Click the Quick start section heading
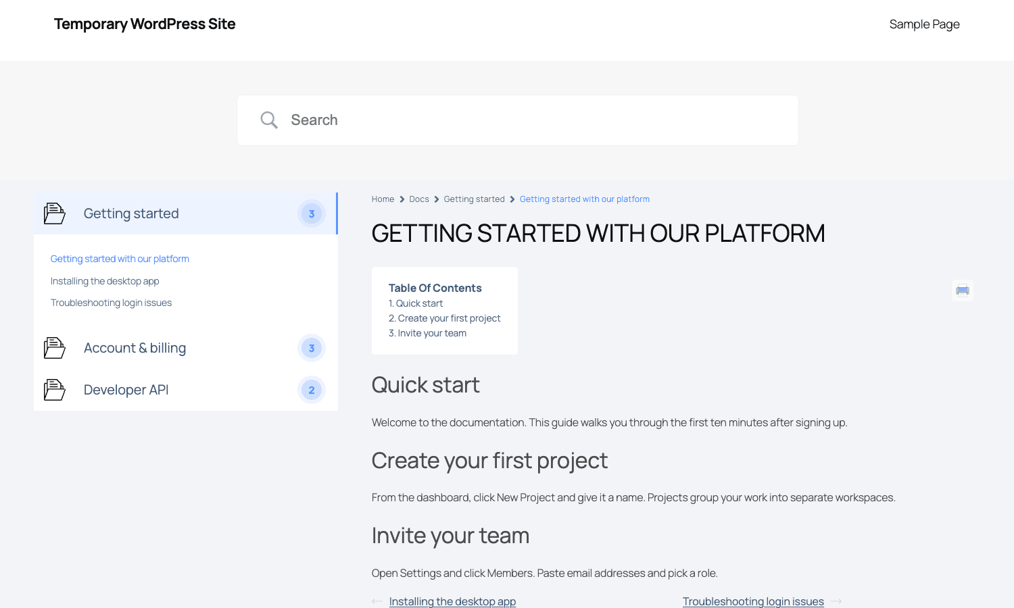The height and width of the screenshot is (608, 1014). pyautogui.click(x=425, y=385)
